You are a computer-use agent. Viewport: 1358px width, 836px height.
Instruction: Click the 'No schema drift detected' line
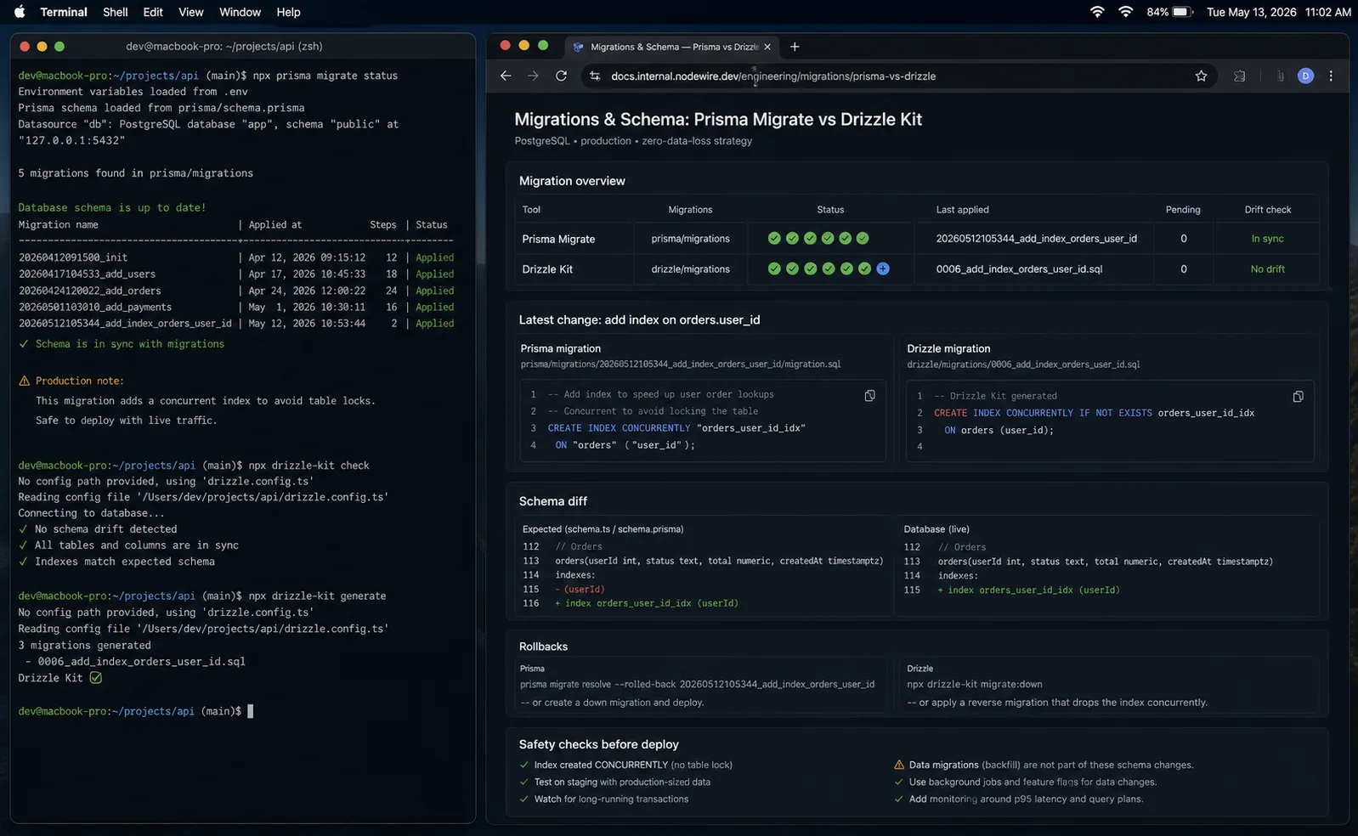click(x=105, y=529)
